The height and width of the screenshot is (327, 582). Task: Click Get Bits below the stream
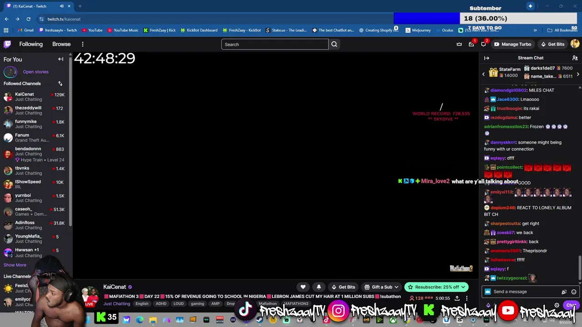[x=343, y=287]
